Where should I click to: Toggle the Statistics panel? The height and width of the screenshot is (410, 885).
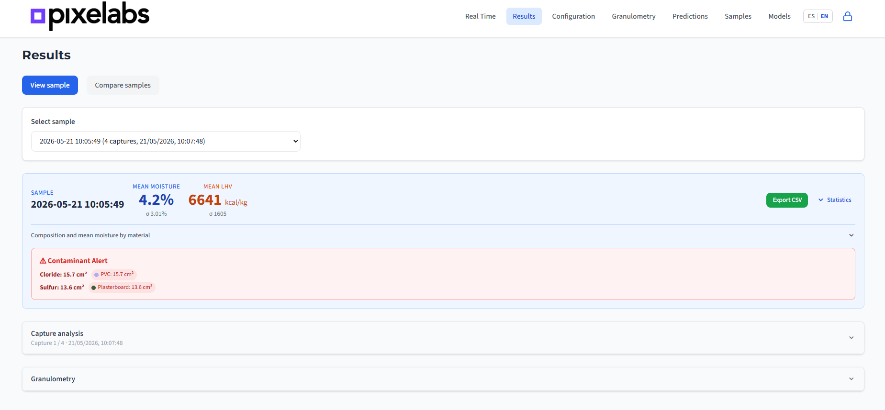(835, 200)
